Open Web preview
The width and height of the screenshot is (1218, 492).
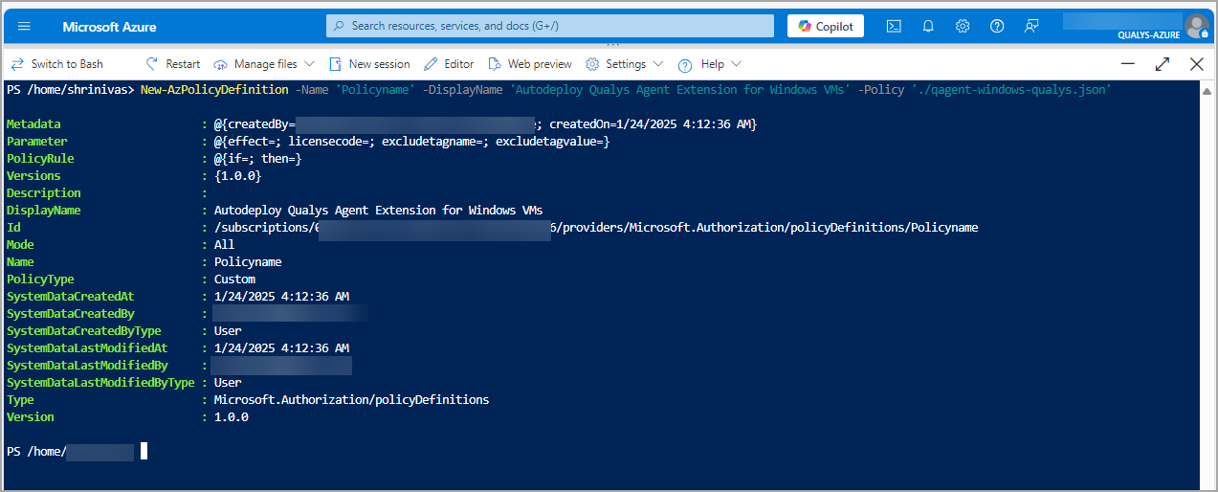point(530,64)
